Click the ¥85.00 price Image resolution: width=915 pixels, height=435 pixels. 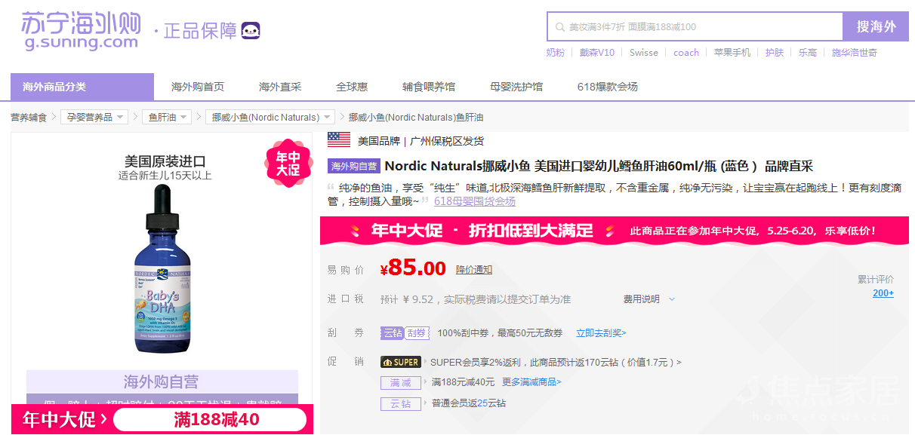pyautogui.click(x=413, y=268)
